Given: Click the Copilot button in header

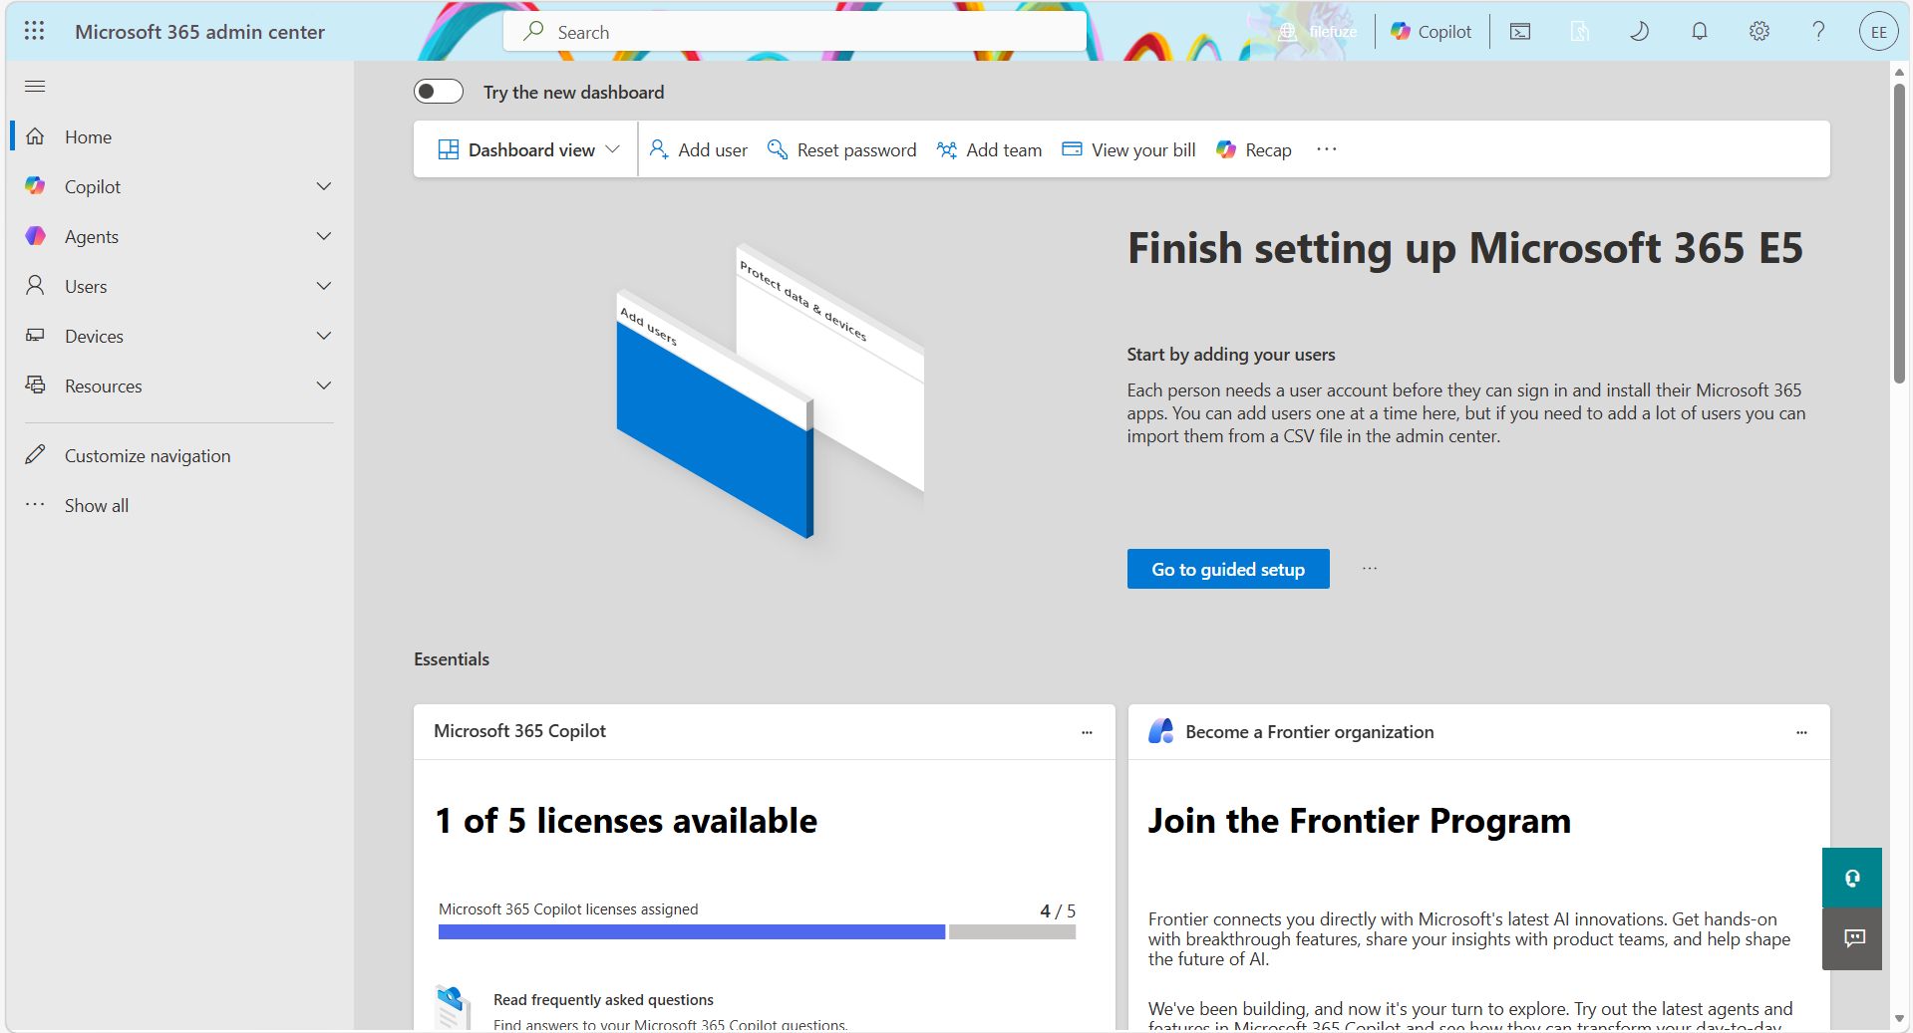Looking at the screenshot, I should pyautogui.click(x=1432, y=32).
